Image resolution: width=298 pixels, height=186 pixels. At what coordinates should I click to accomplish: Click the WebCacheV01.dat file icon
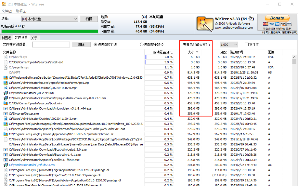point(6,129)
